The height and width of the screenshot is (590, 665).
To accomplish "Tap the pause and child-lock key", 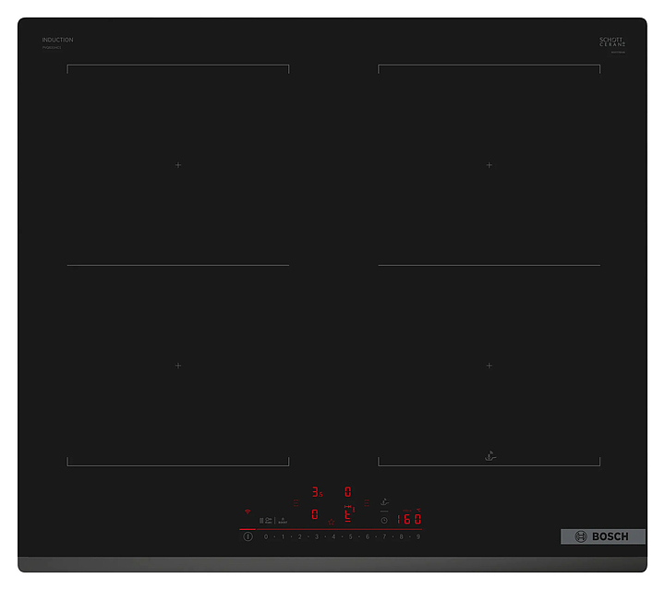I will click(266, 520).
